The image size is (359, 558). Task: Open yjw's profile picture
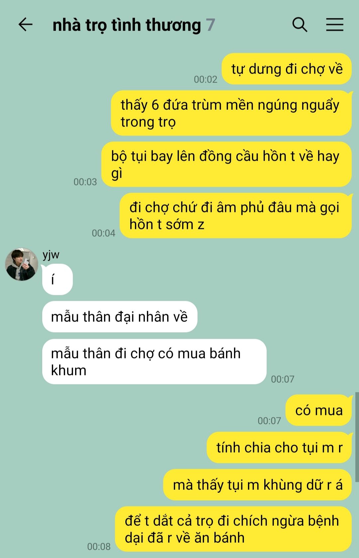pyautogui.click(x=22, y=264)
